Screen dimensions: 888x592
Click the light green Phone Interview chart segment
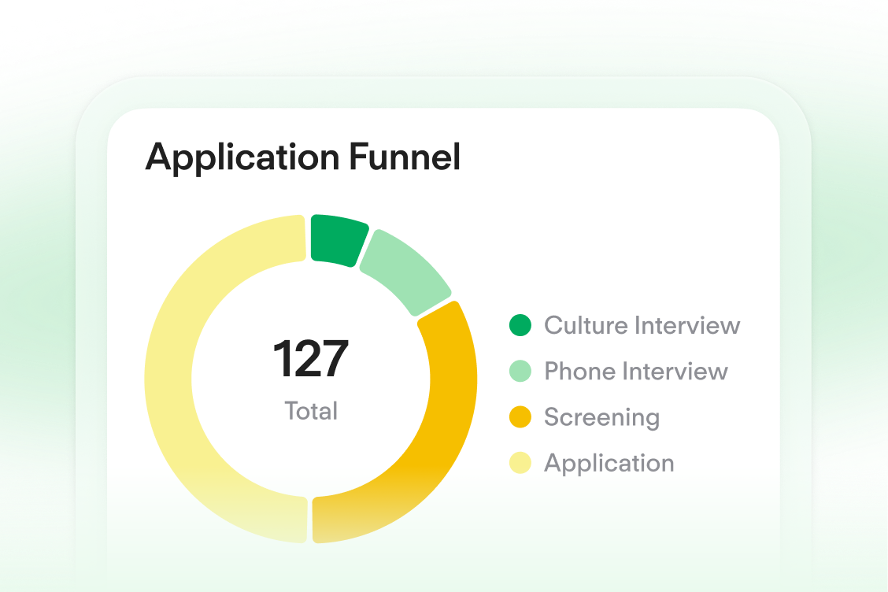click(408, 272)
